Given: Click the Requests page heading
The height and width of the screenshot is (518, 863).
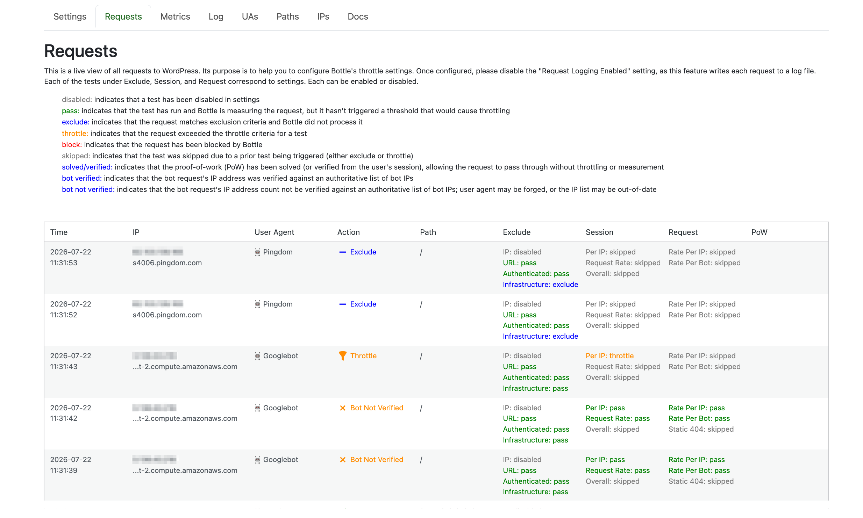Looking at the screenshot, I should [80, 51].
